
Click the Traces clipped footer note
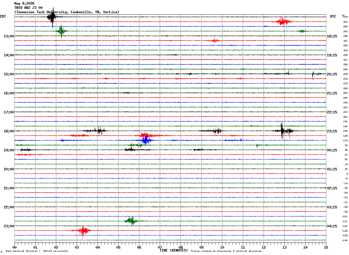tap(226, 251)
